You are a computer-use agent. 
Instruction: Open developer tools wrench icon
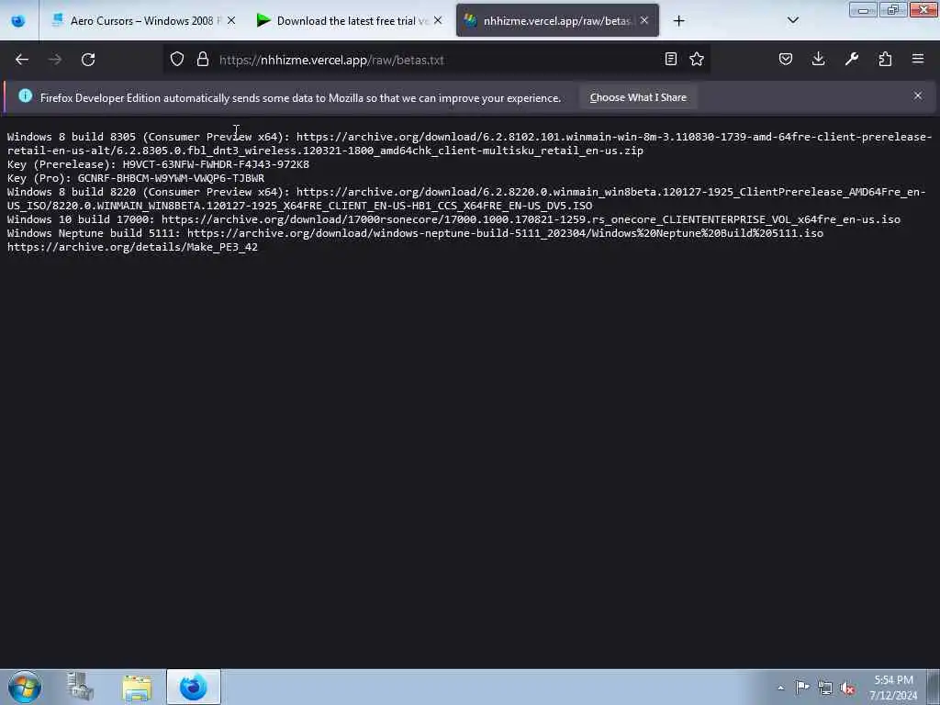pos(852,59)
